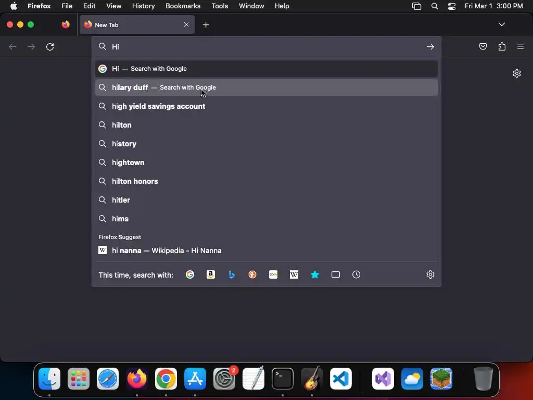Open Terminal from the Dock
Image resolution: width=533 pixels, height=400 pixels.
point(283,378)
